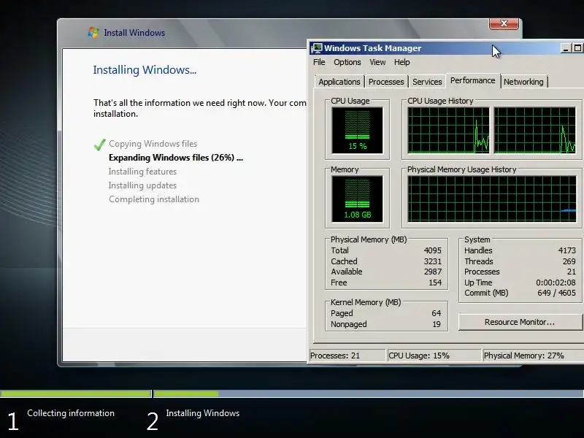
Task: Click the status bar CPU Usage: 15% entry
Action: [434, 356]
